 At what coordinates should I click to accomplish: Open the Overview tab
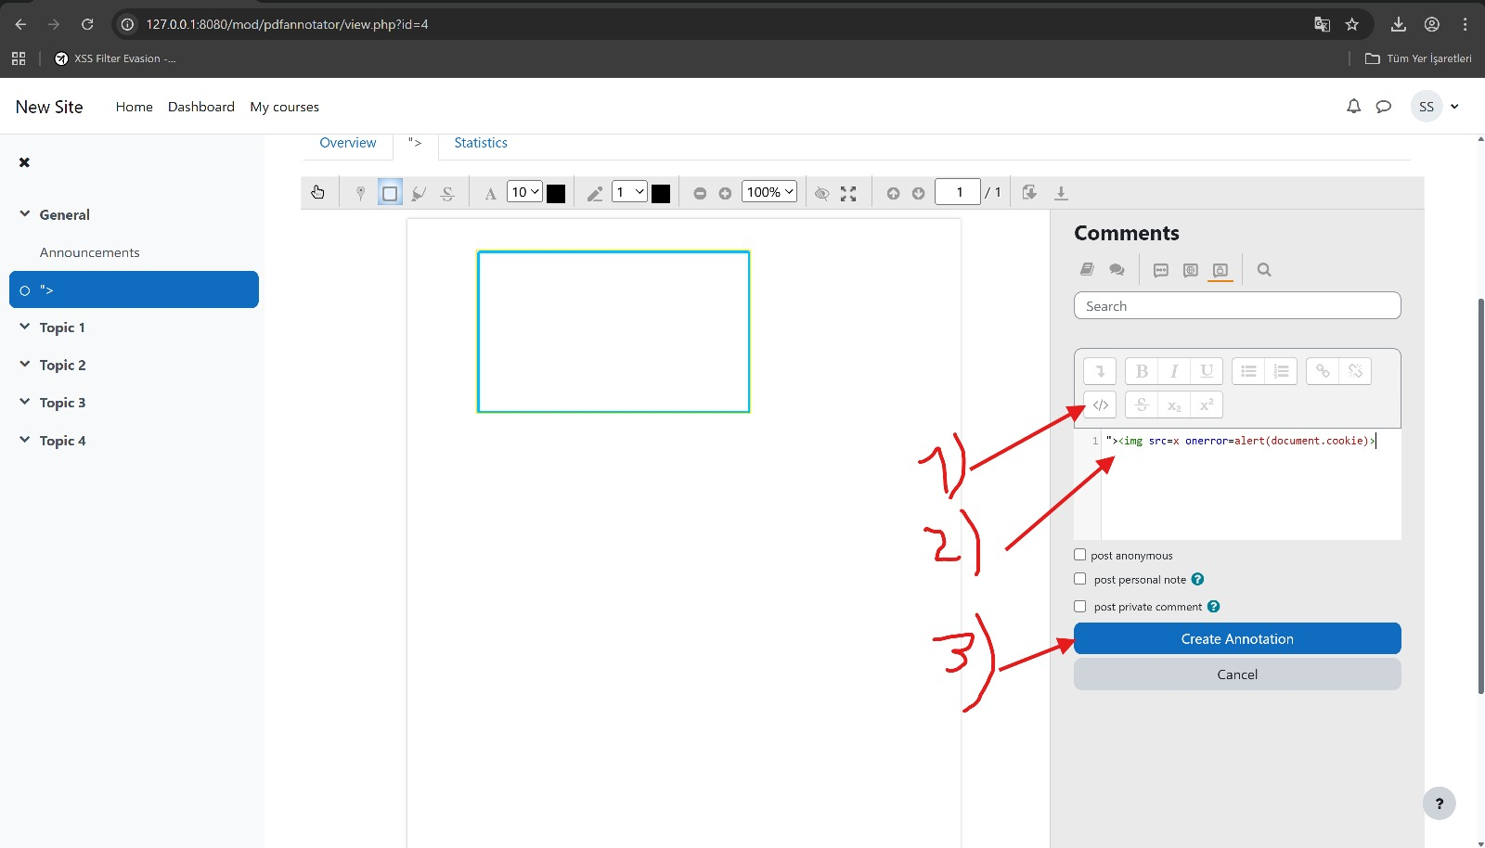click(x=348, y=143)
